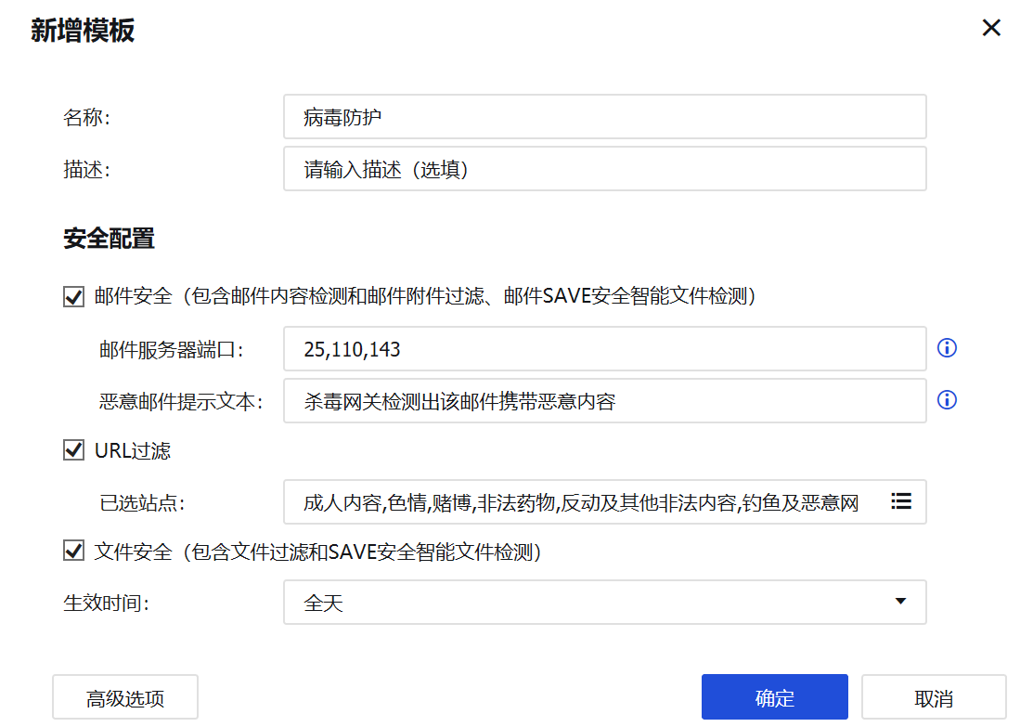This screenshot has height=727, width=1033.
Task: Expand the 生效时间 dropdown arrow
Action: [900, 601]
